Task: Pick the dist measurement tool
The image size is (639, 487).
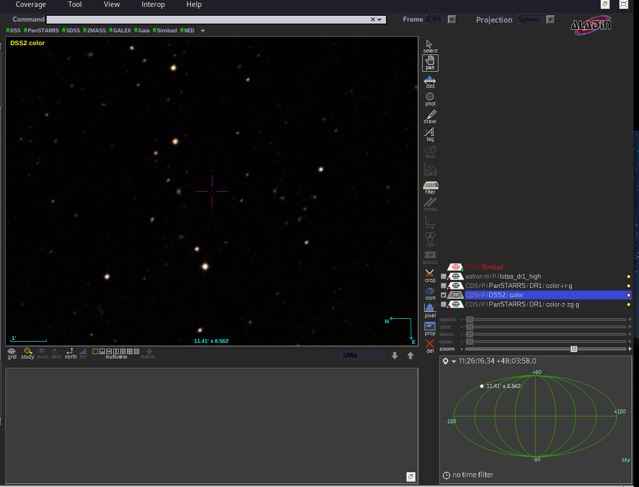Action: point(430,81)
